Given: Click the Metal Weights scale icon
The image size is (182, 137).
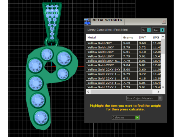Looking at the screenshot, I should click(88, 22).
